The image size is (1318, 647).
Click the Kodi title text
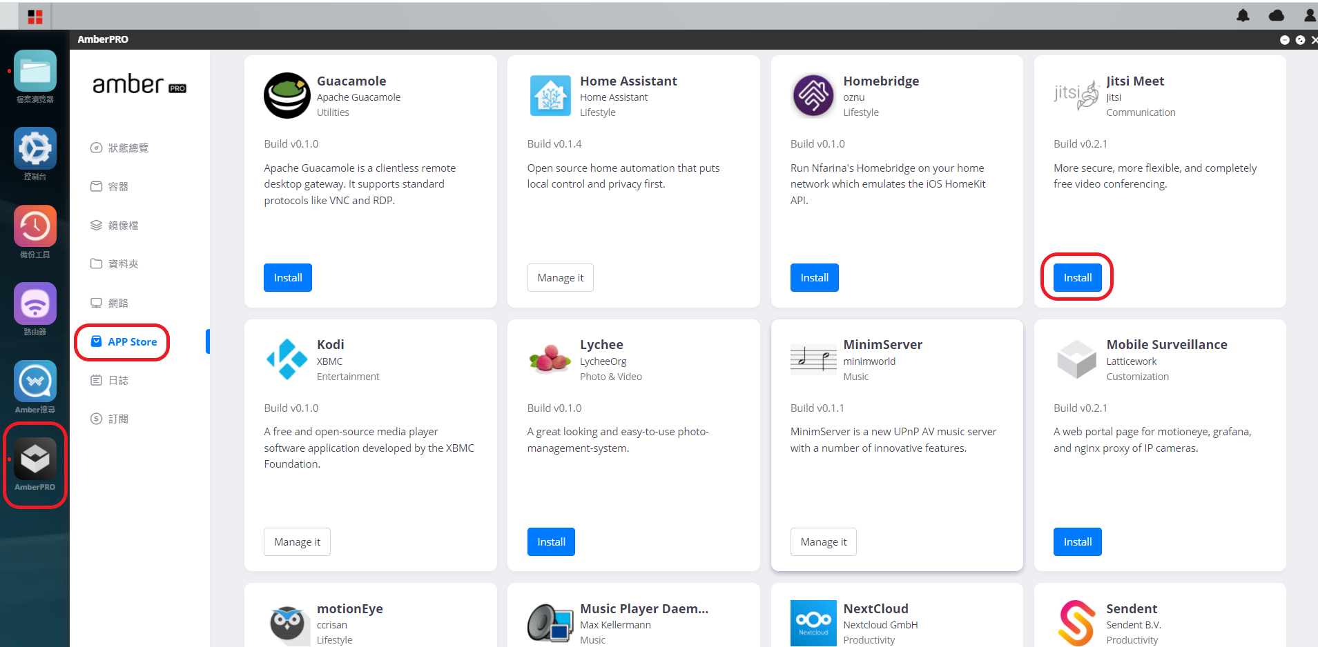coord(330,344)
